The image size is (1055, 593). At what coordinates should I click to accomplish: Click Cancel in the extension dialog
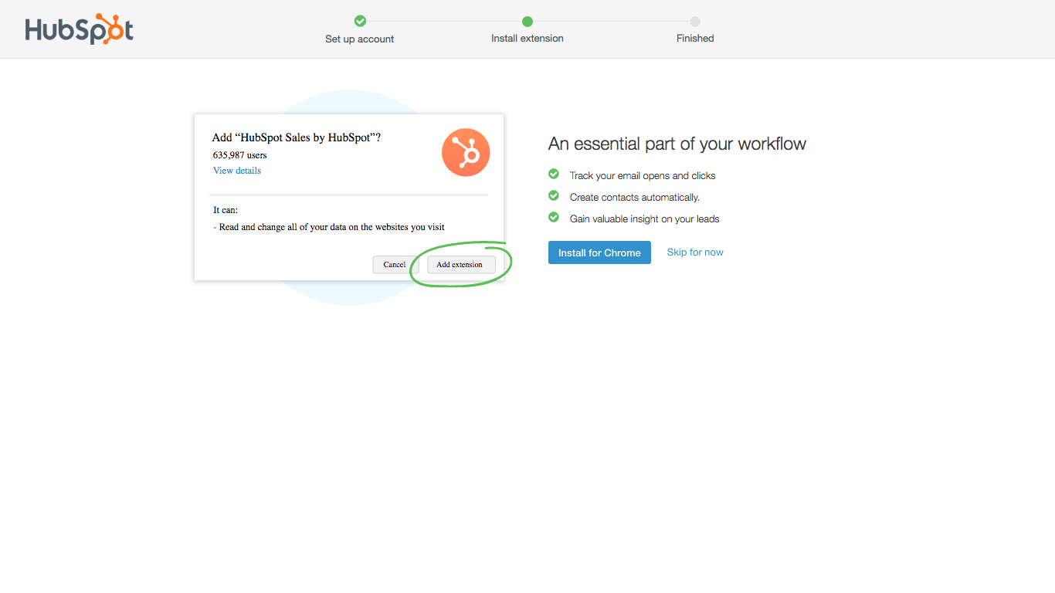tap(395, 265)
